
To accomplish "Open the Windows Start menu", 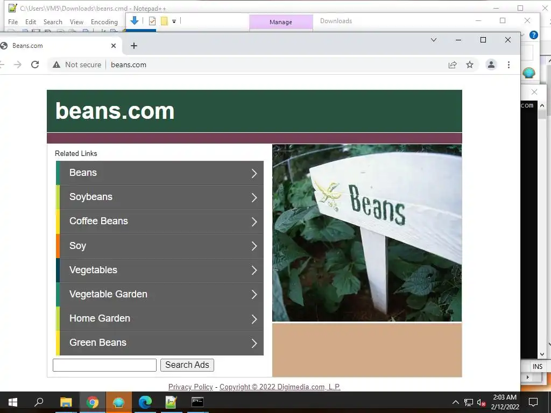I will [13, 402].
